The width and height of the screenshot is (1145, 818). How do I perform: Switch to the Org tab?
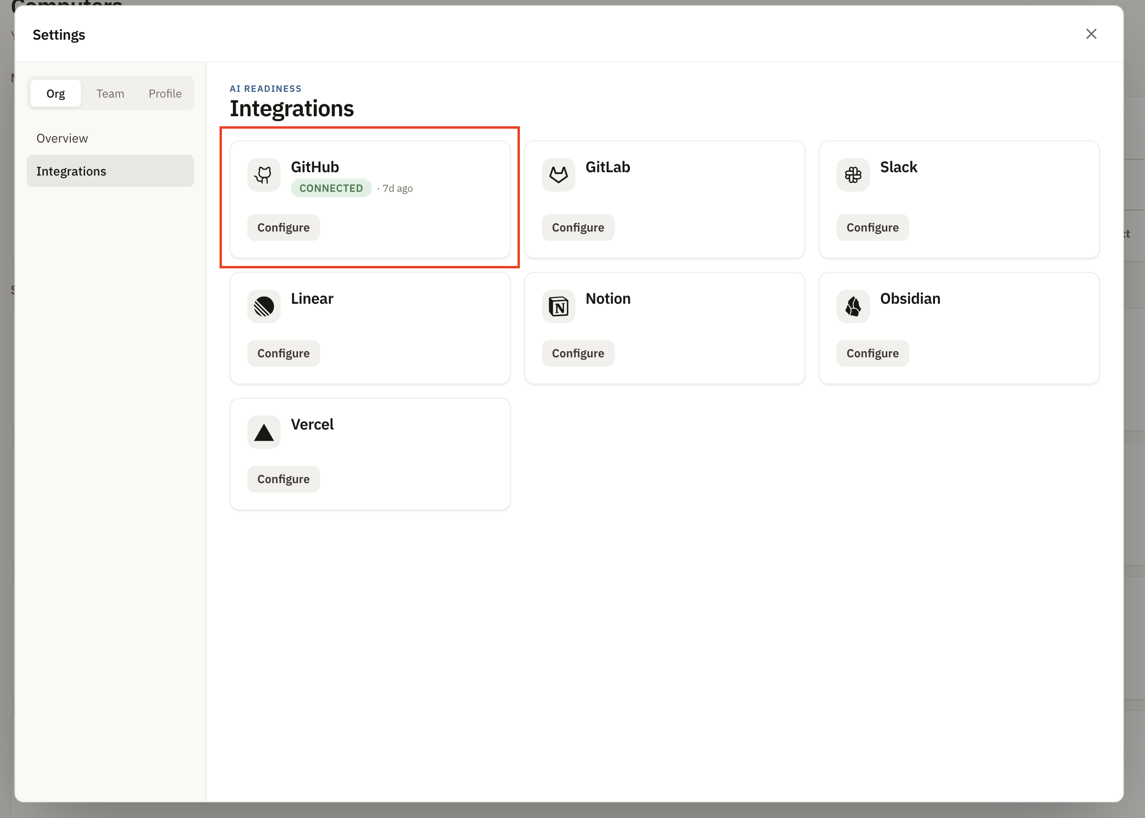point(55,93)
